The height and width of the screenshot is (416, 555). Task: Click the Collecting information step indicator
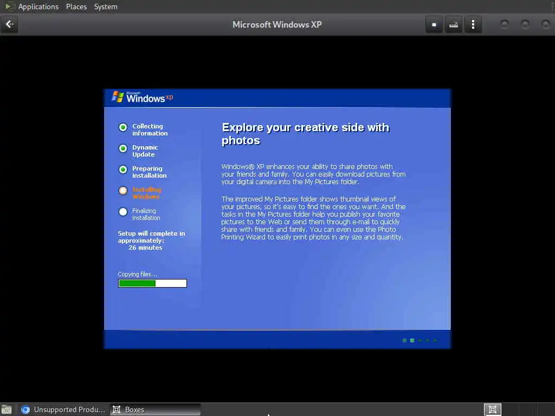[x=123, y=127]
